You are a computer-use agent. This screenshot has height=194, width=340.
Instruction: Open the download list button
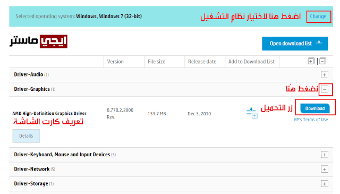pyautogui.click(x=295, y=44)
